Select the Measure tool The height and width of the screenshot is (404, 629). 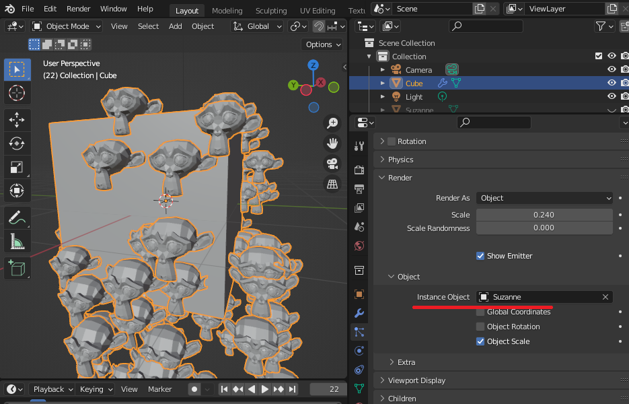point(17,241)
